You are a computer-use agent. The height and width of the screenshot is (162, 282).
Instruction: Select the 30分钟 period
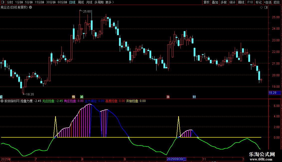click(x=51, y=2)
